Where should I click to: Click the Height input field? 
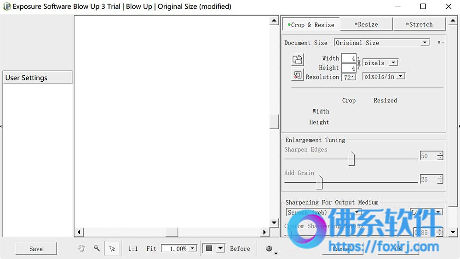(349, 68)
